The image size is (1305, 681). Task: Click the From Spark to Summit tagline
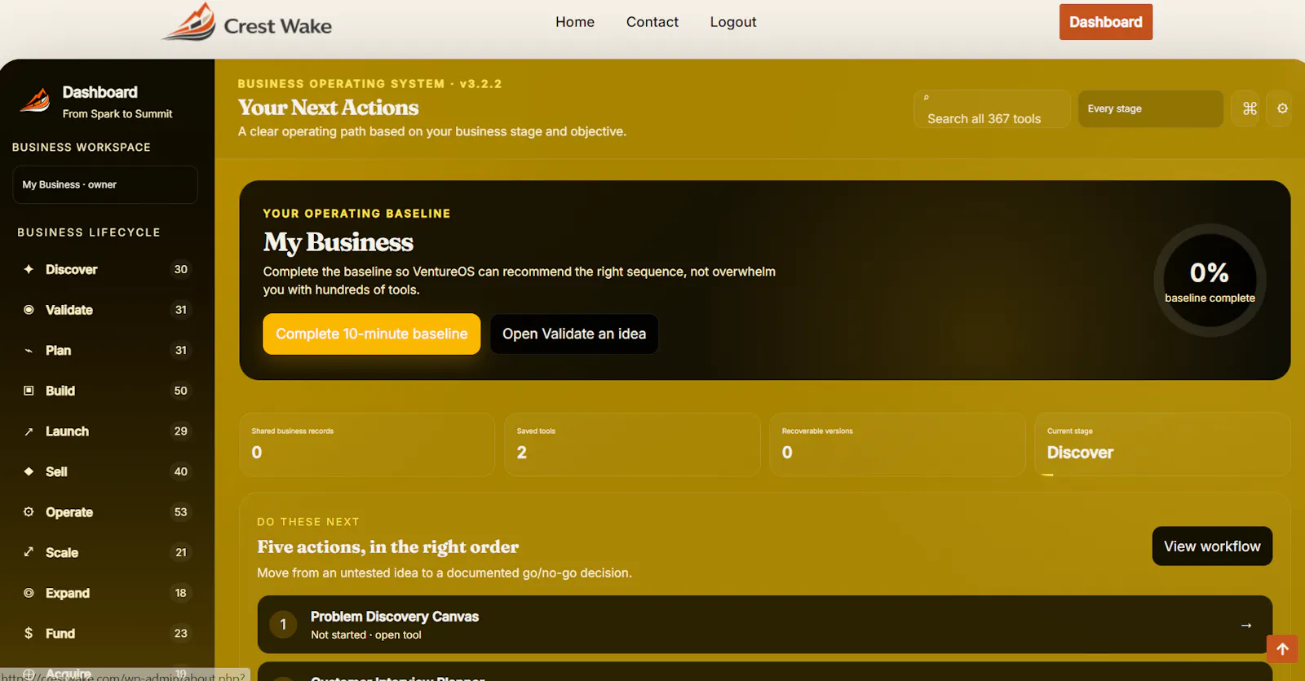117,114
